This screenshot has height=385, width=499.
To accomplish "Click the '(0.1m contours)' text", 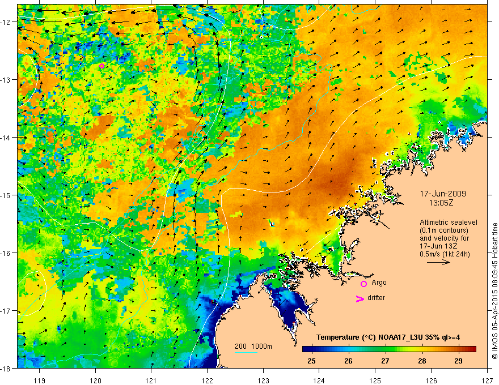I will (x=444, y=230).
